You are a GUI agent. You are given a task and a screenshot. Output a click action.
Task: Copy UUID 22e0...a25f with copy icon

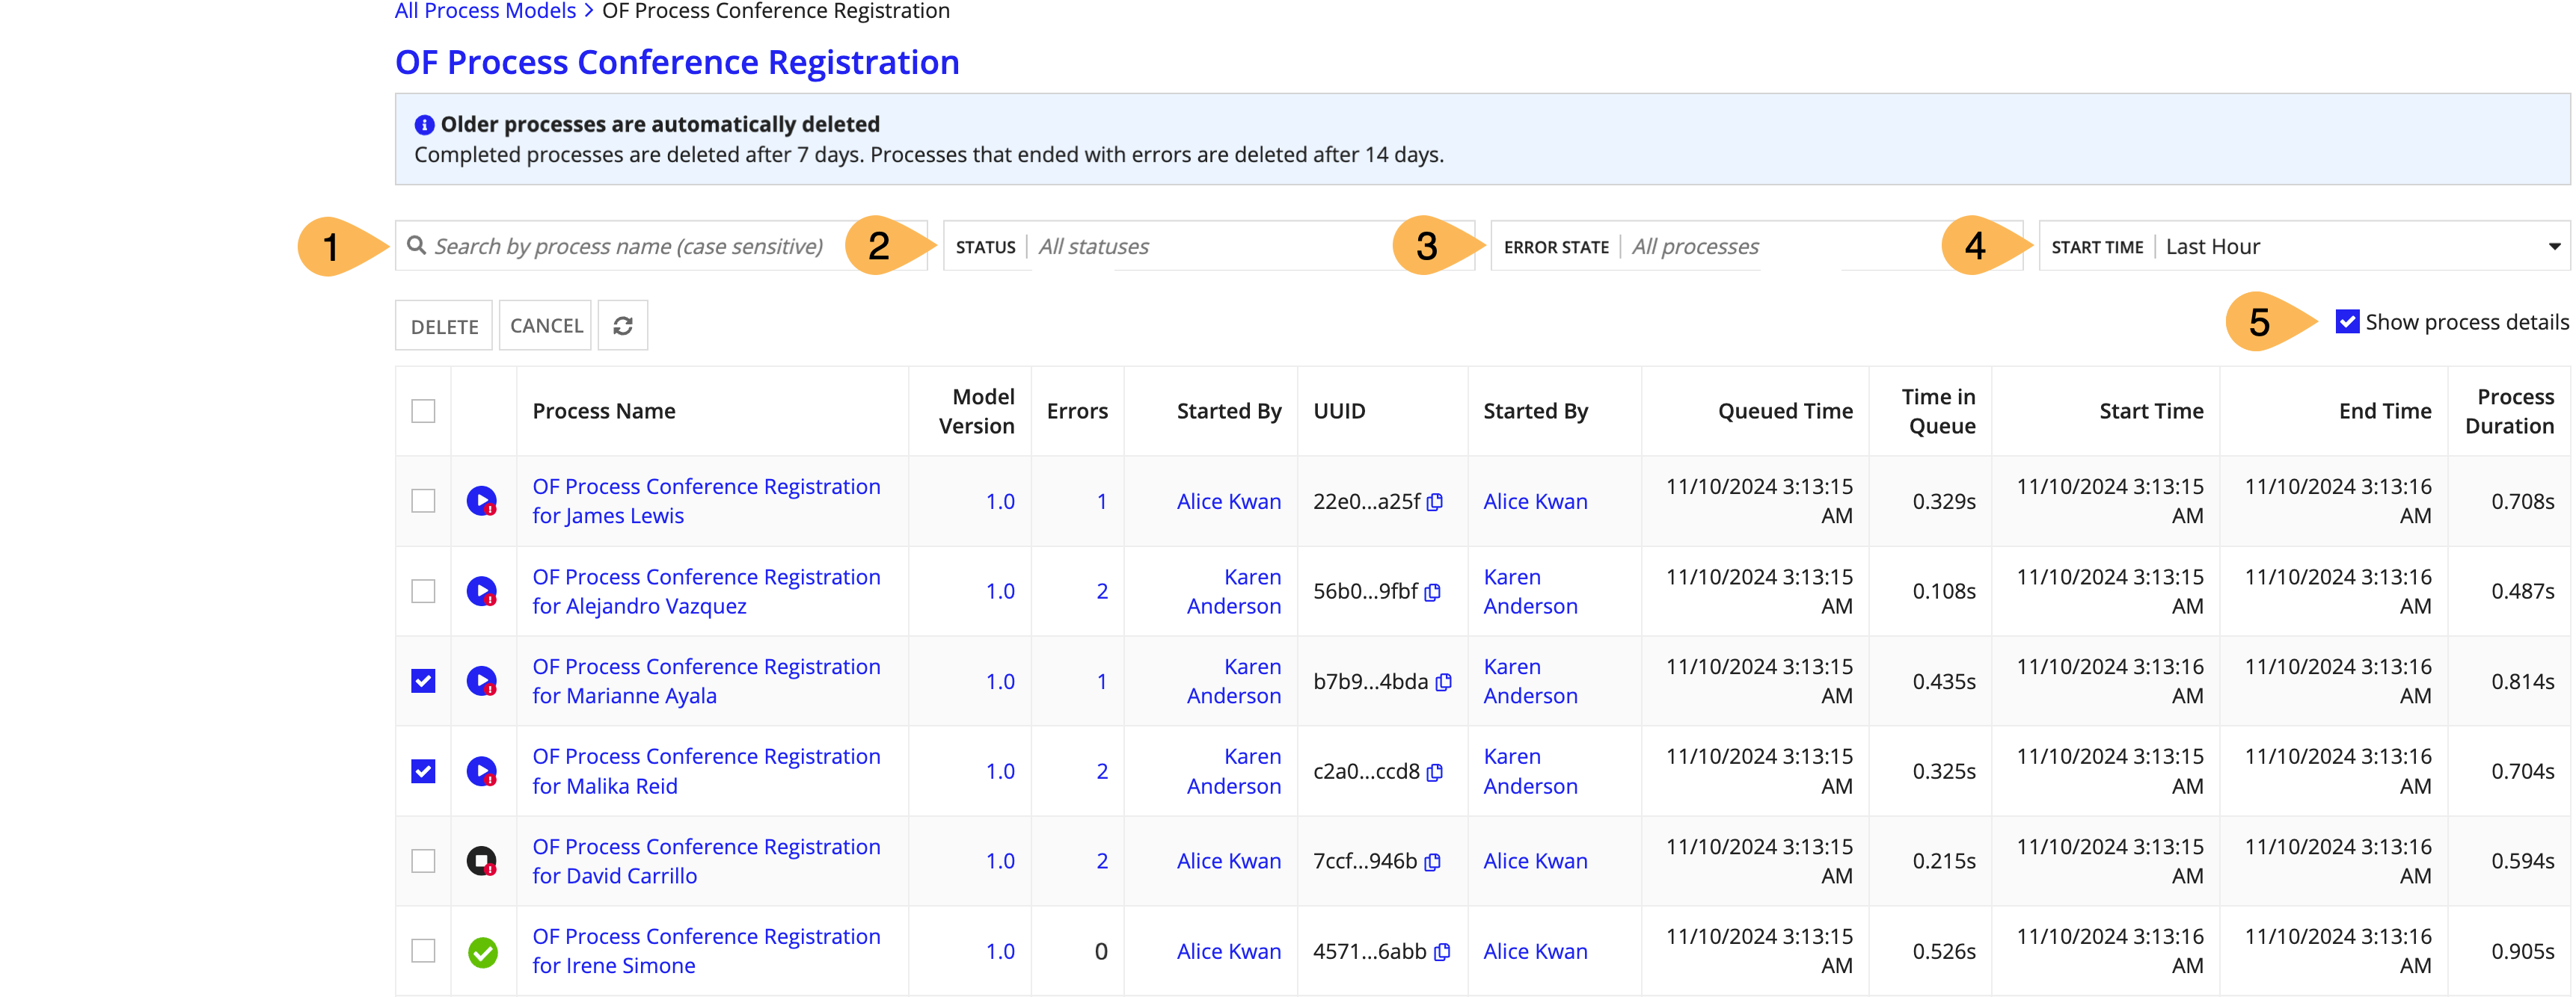point(1435,501)
